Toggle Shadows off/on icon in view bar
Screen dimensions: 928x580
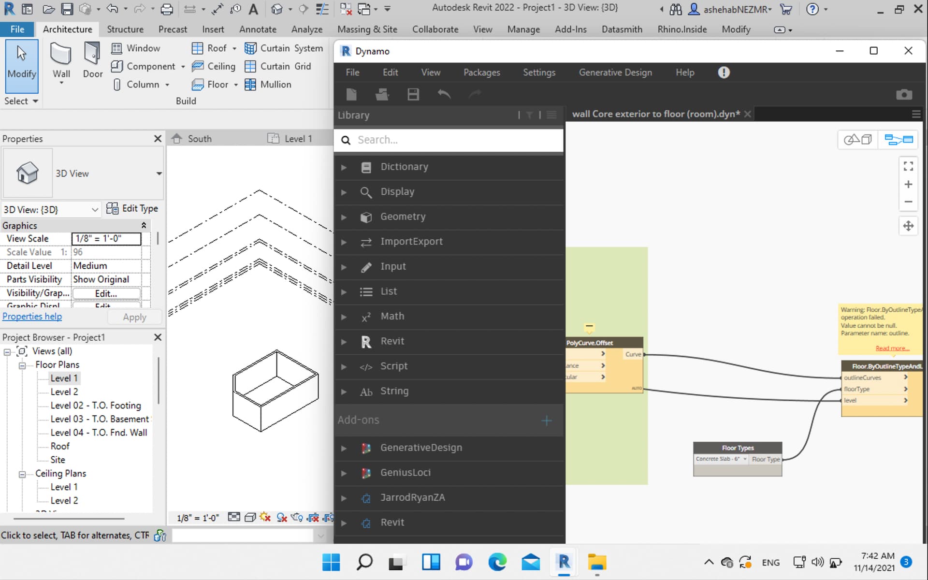click(x=282, y=518)
